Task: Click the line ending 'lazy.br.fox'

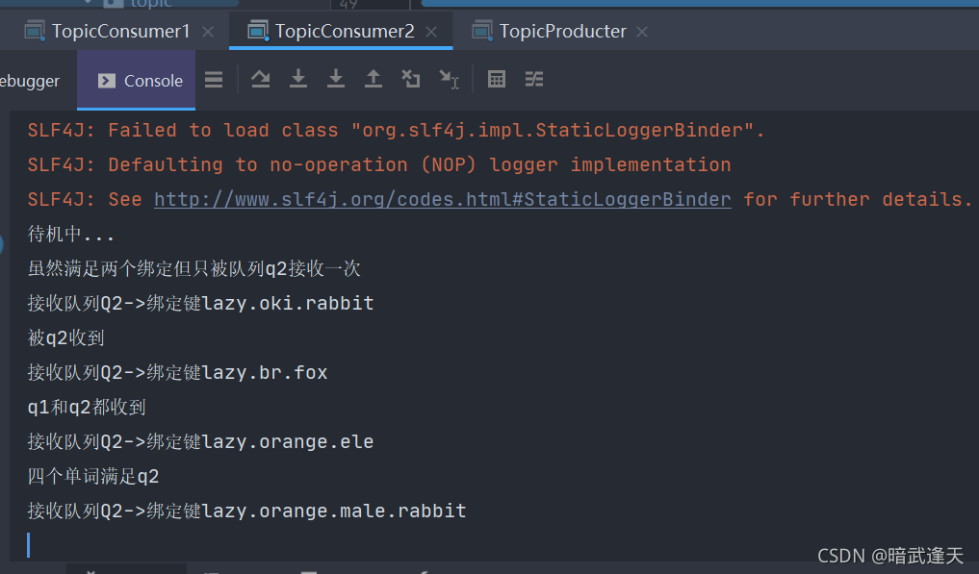Action: click(x=177, y=372)
